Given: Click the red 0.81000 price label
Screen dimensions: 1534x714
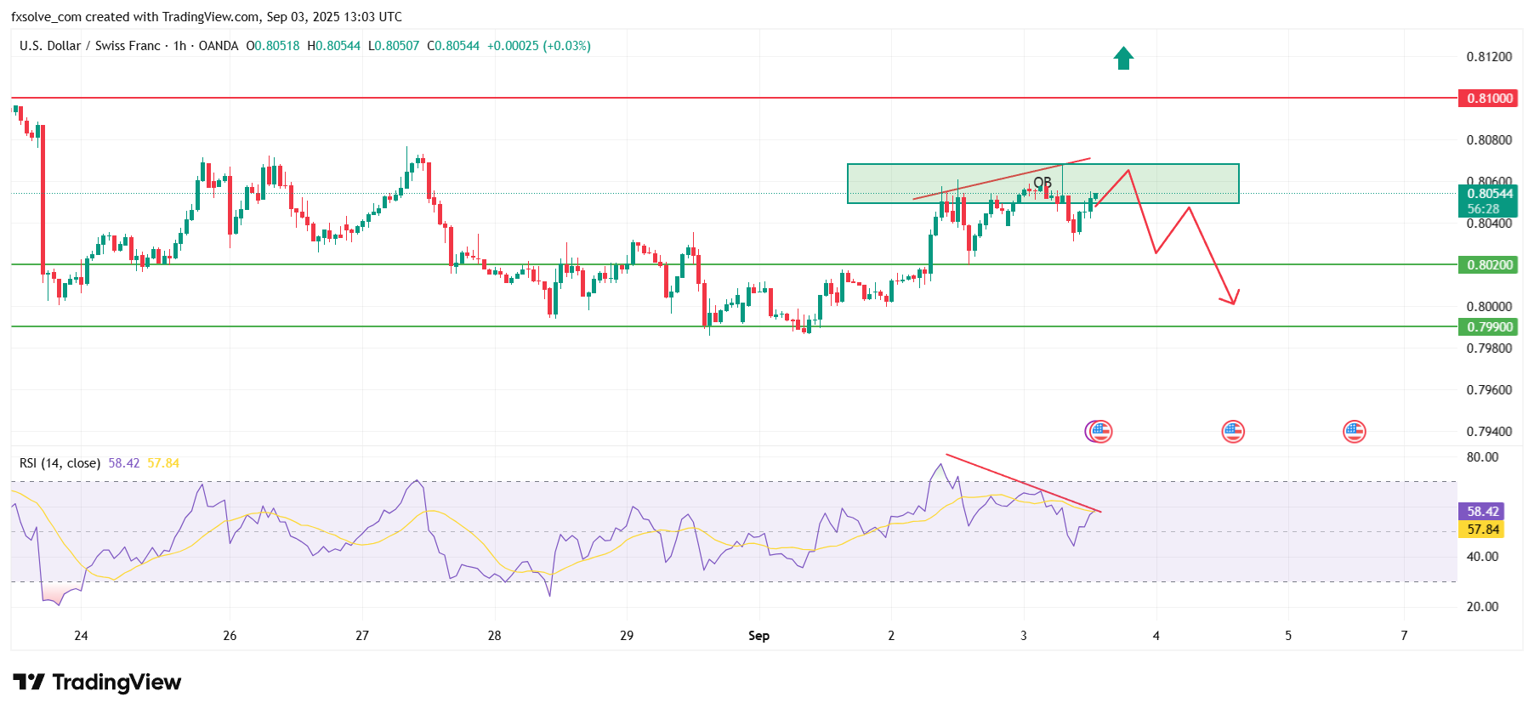Looking at the screenshot, I should click(1489, 99).
